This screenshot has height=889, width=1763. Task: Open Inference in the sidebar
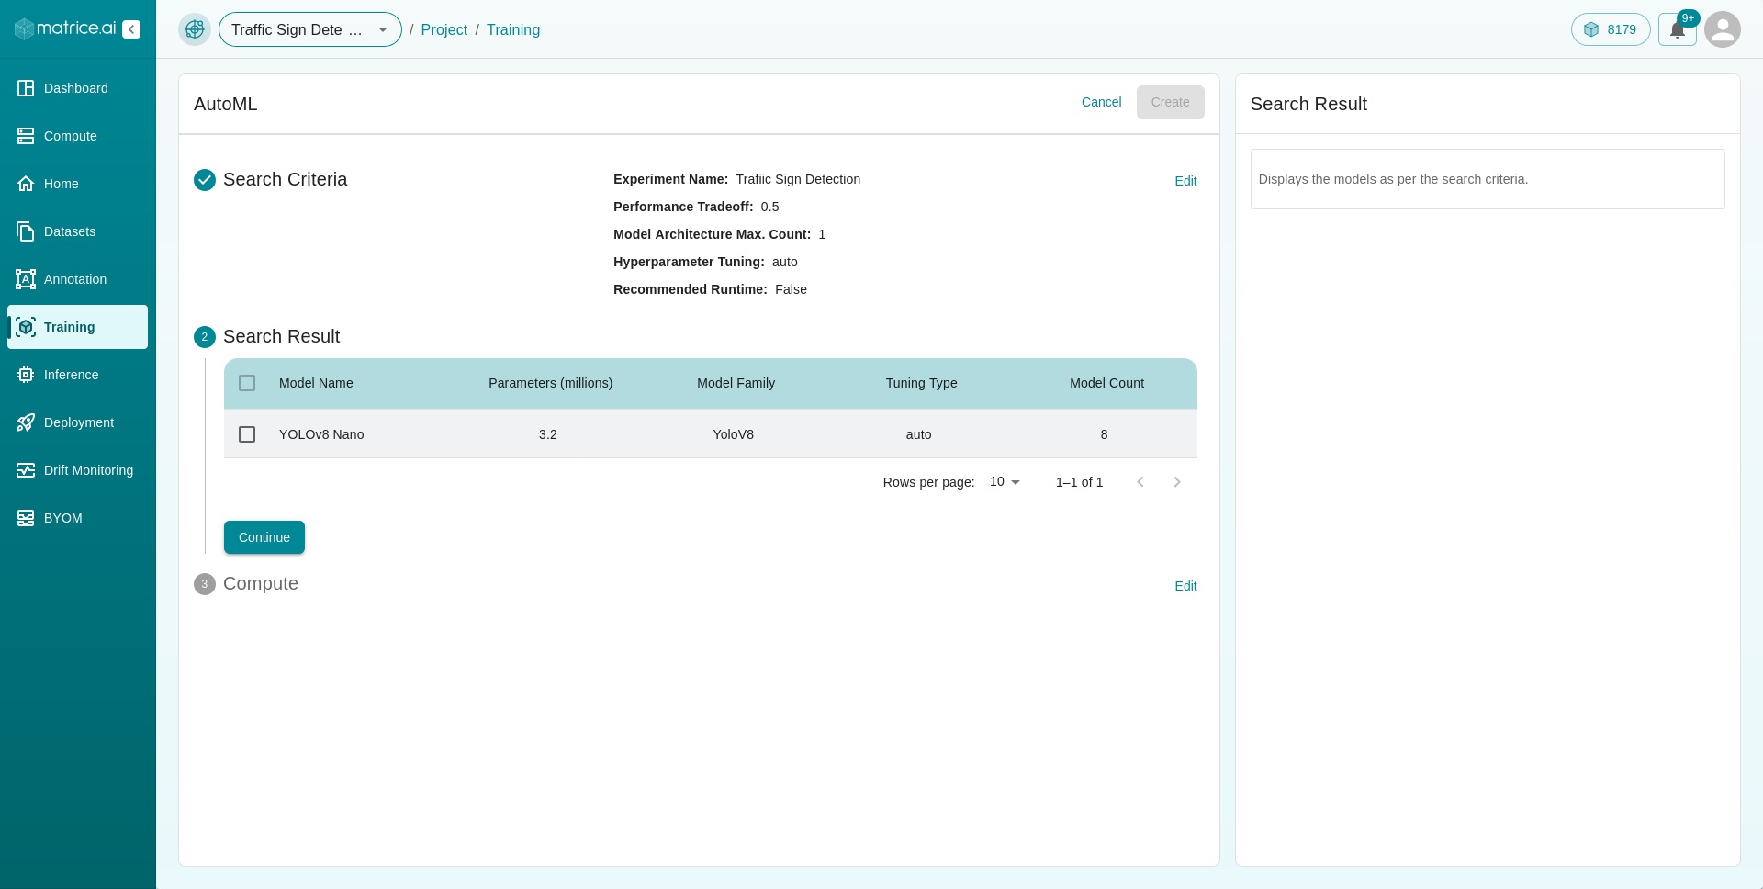pyautogui.click(x=77, y=375)
